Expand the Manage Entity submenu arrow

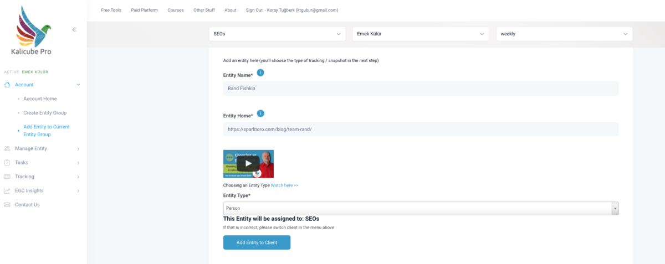point(78,149)
